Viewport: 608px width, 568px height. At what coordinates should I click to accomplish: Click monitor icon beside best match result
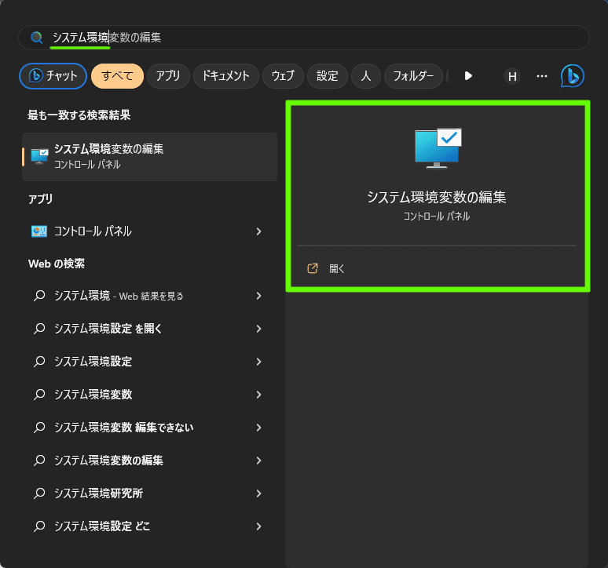click(x=39, y=156)
